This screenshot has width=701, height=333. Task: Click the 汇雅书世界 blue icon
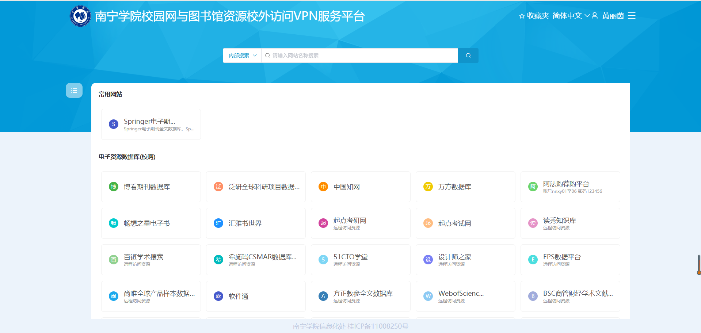tap(218, 223)
